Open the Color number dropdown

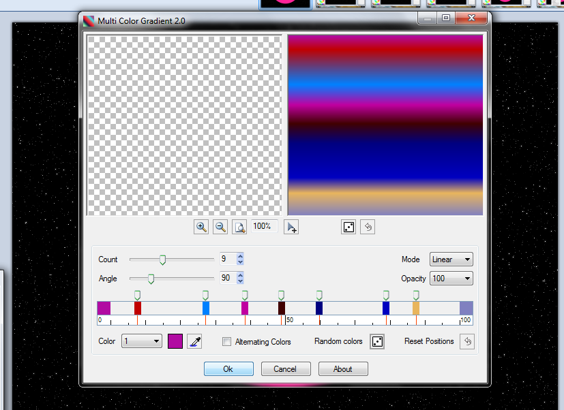142,341
